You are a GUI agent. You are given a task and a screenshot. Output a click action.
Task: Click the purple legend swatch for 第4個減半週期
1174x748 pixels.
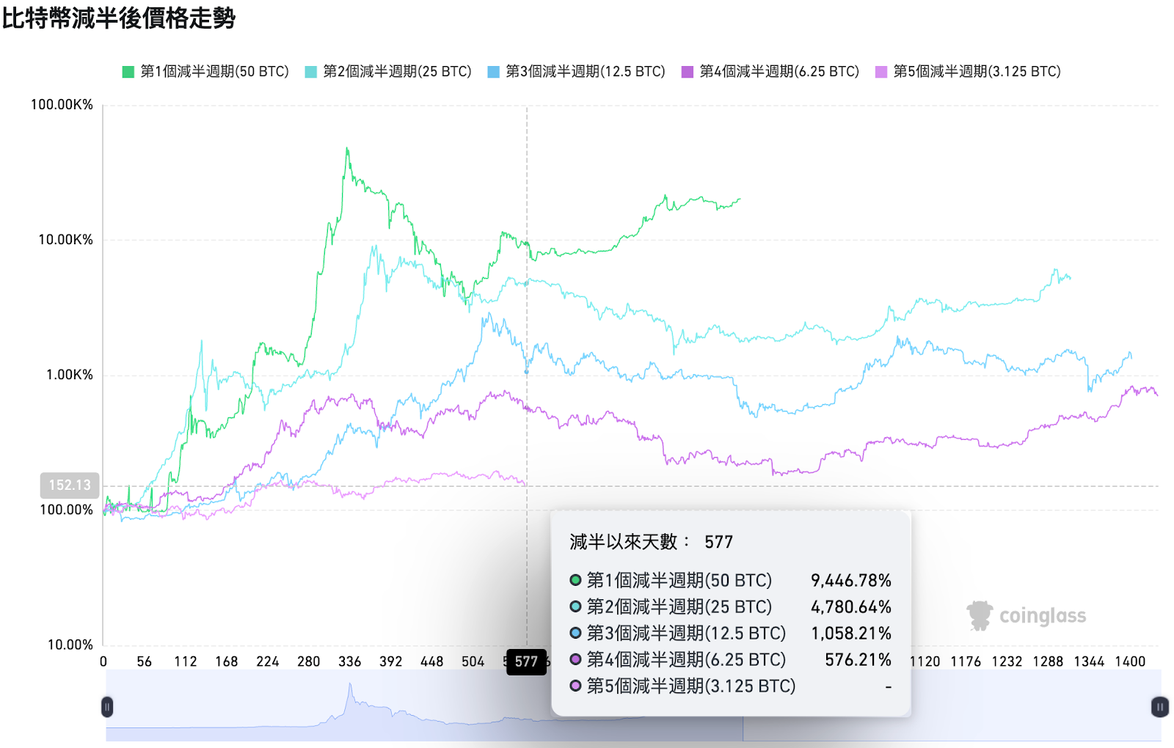point(687,72)
